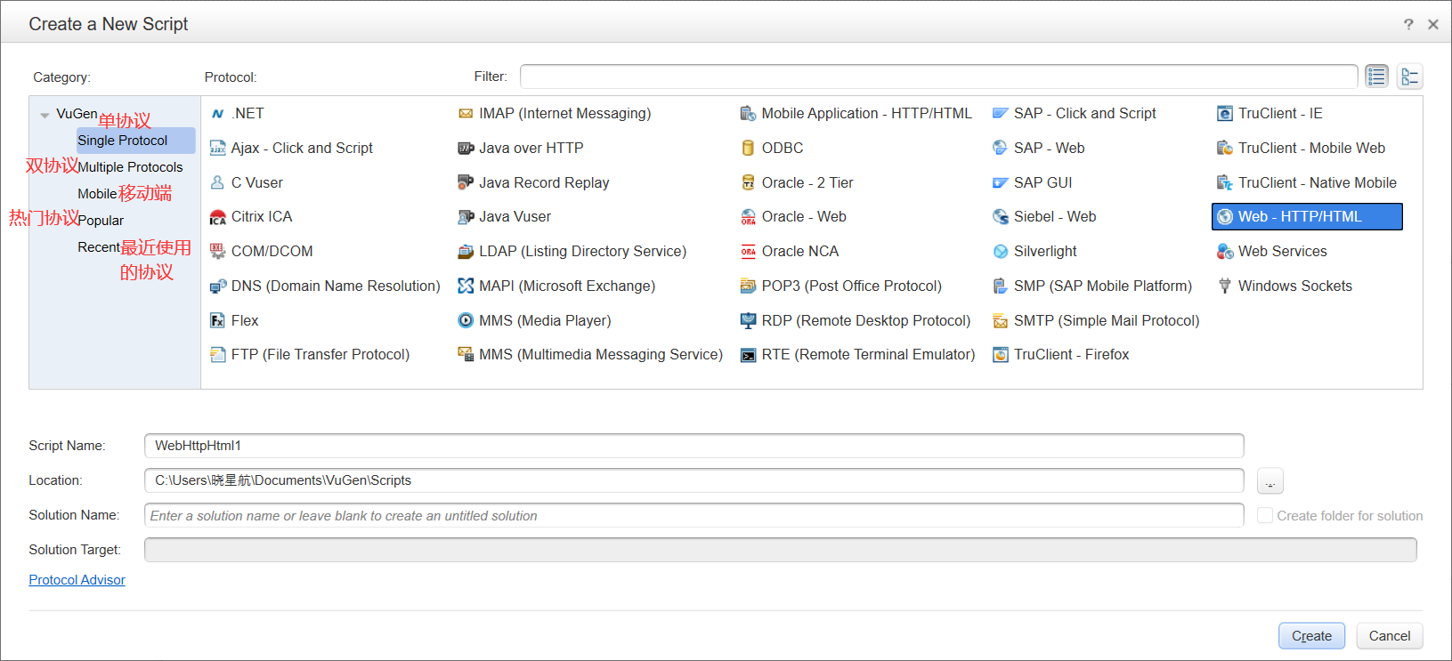Select SAP - Click and Script
The image size is (1452, 661).
1075,114
